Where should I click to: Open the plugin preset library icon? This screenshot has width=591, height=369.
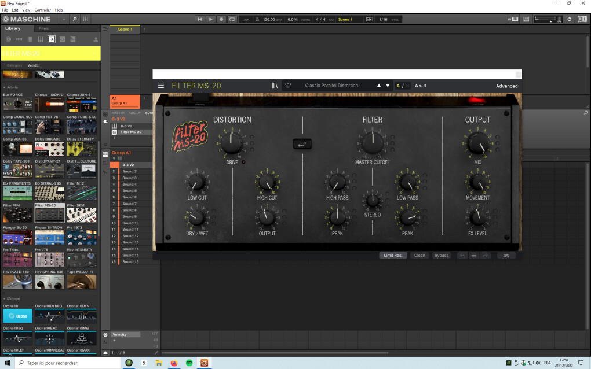pos(275,86)
